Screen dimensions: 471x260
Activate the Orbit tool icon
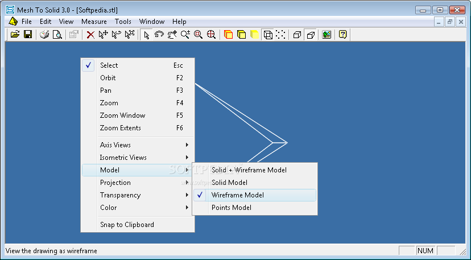coord(159,35)
